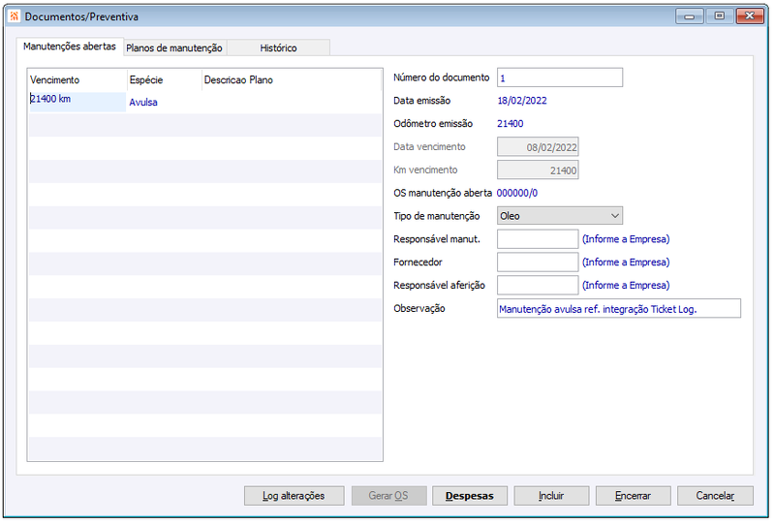Screen dimensions: 775x525
Task: Minimize the Documentos/Preventiva window
Action: pos(690,16)
